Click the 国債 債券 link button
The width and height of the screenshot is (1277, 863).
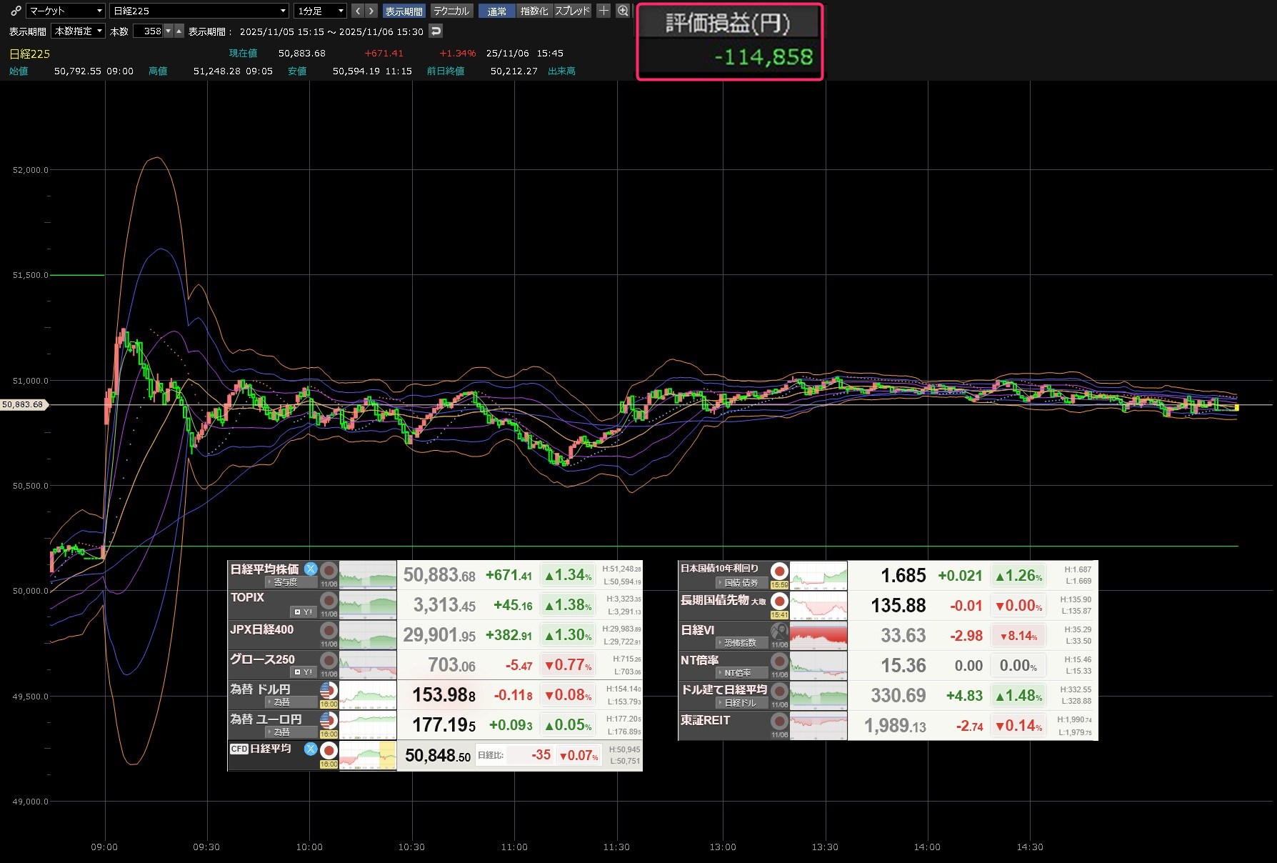pyautogui.click(x=741, y=583)
